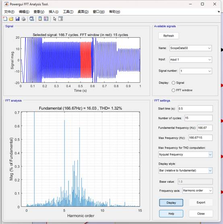This screenshot has width=223, height=224.
Task: Save figure with the floppy disk icon
Action: tap(17, 19)
